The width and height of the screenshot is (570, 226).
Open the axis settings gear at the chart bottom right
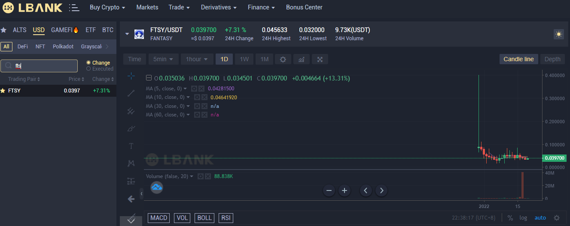557,218
